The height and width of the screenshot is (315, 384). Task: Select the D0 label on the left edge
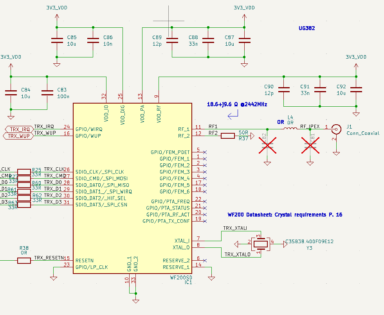click(5, 182)
